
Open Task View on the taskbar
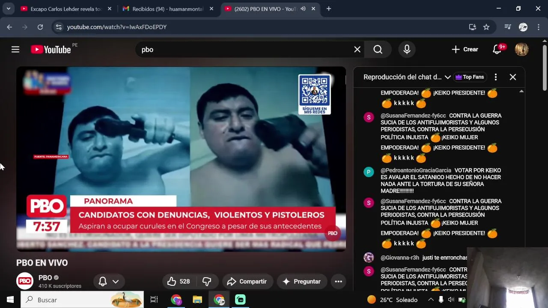(x=154, y=300)
